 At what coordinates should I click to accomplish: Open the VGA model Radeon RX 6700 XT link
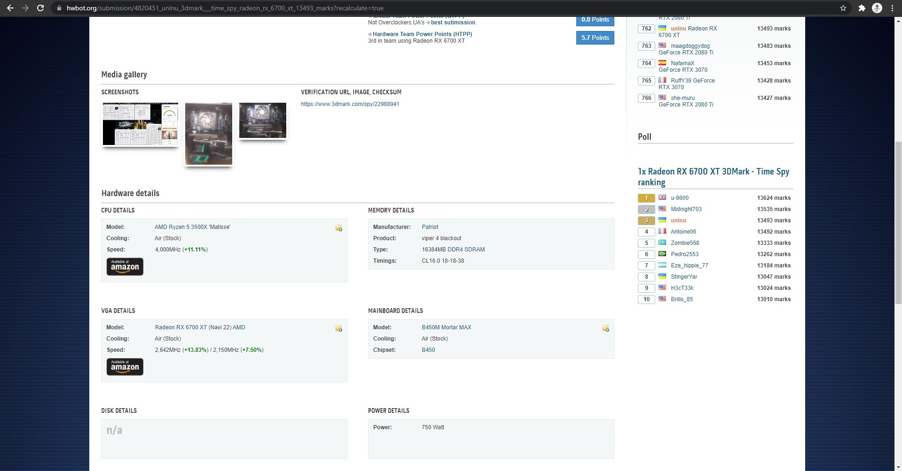pyautogui.click(x=181, y=327)
